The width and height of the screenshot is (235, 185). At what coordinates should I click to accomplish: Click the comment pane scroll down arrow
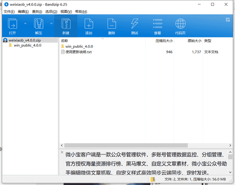(230, 172)
